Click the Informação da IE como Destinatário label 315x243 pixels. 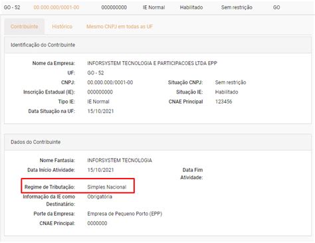tap(49, 201)
